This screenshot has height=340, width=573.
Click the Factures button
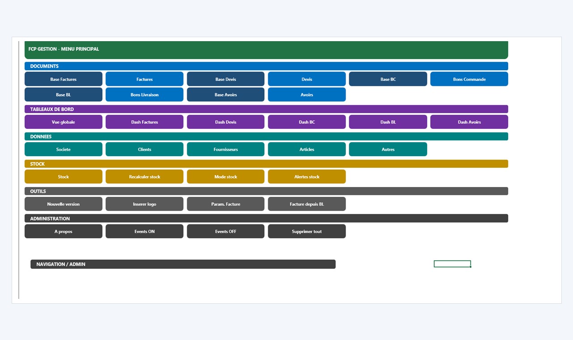click(x=145, y=79)
